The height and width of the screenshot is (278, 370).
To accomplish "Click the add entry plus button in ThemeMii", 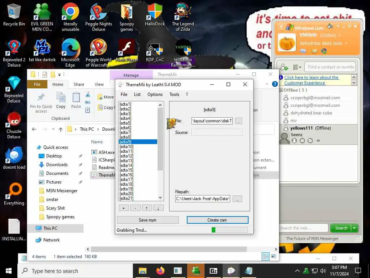I will tap(124, 208).
